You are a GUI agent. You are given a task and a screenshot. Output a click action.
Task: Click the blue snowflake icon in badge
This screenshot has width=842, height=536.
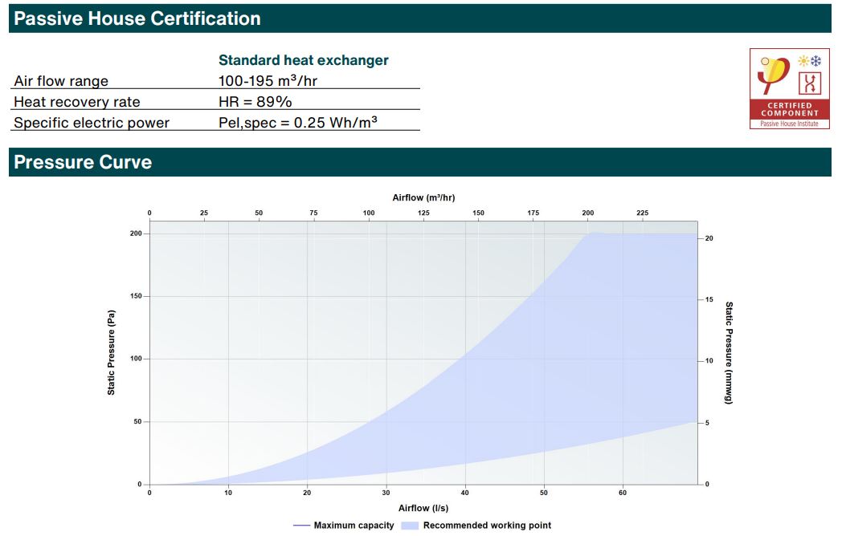[x=815, y=61]
